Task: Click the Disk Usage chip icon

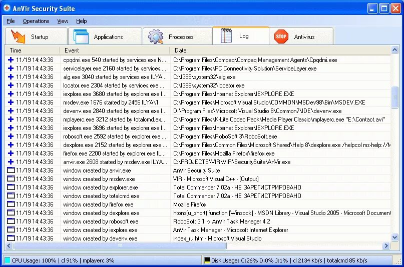Action: click(x=207, y=260)
